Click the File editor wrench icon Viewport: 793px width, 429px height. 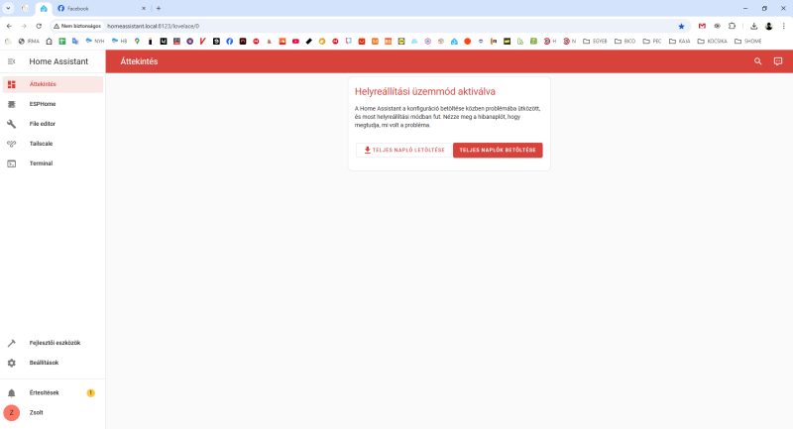[12, 124]
